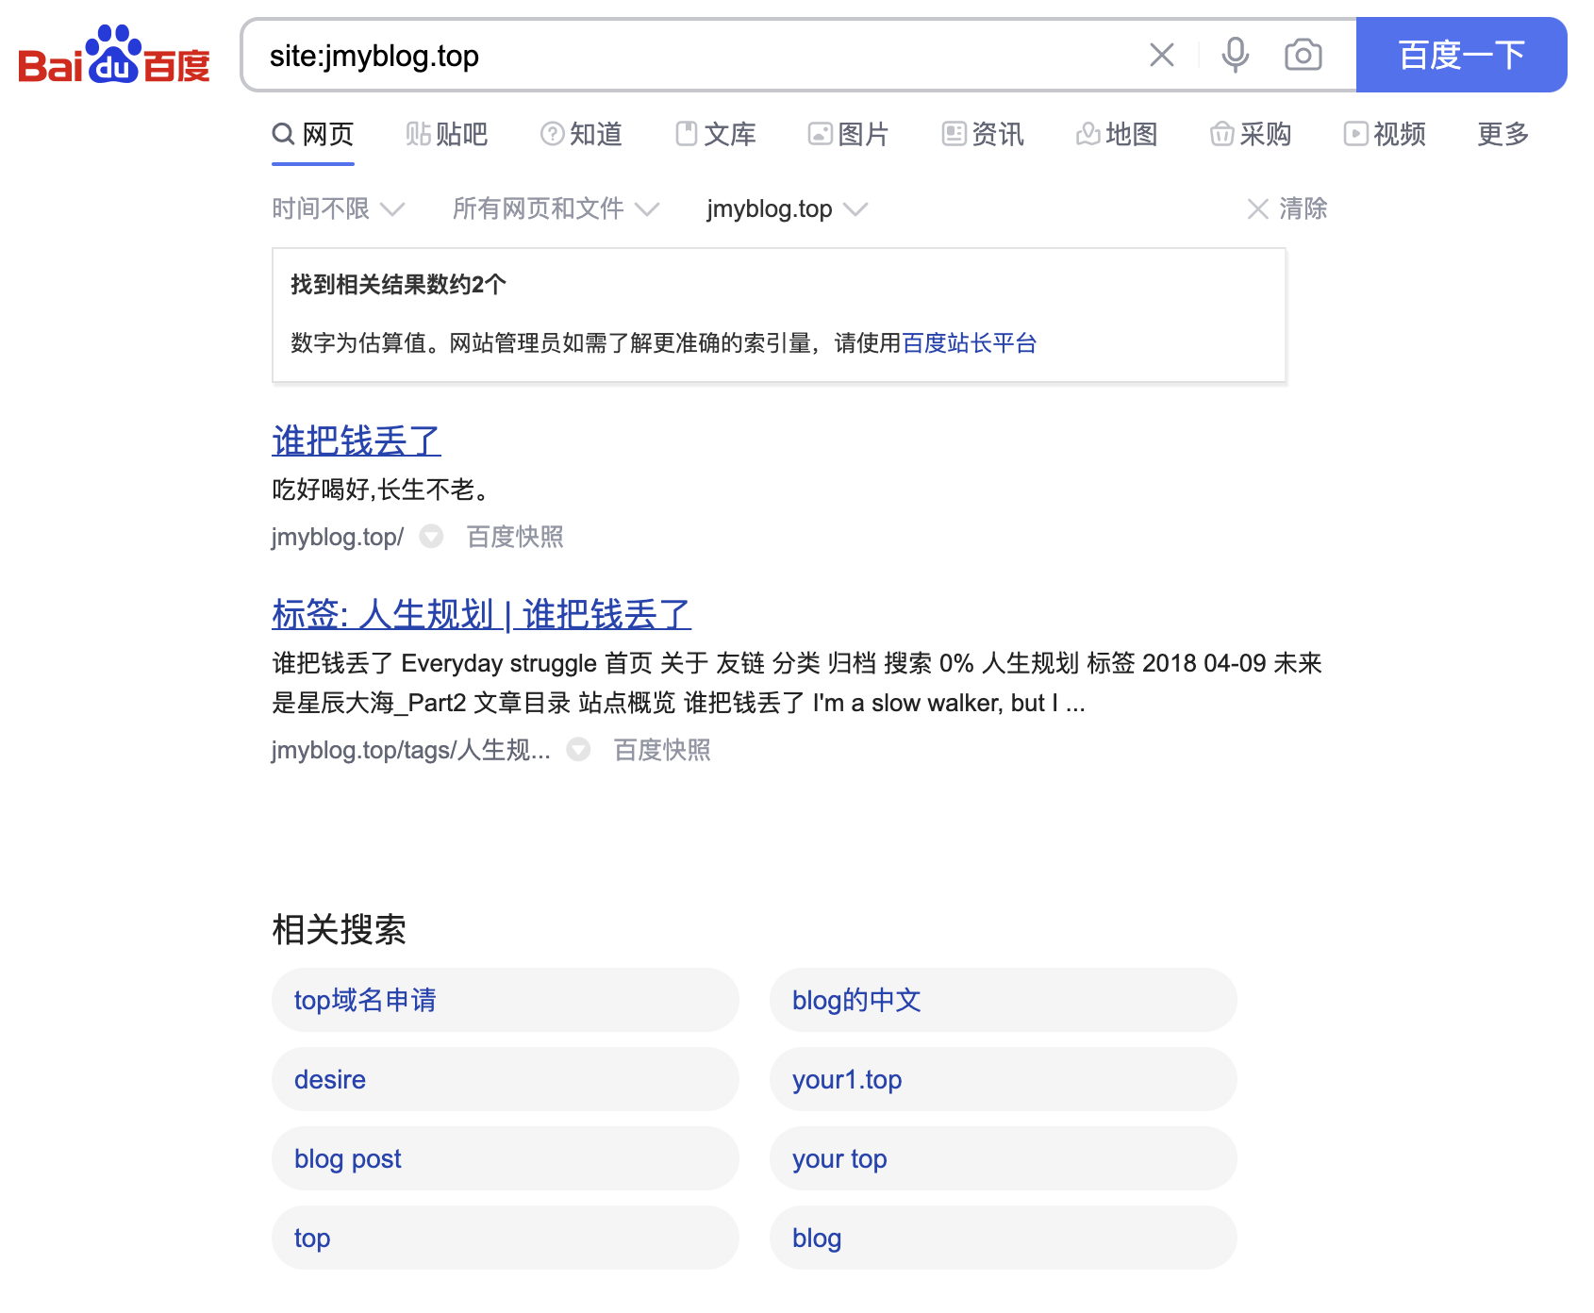Switch to the 视频 tab

point(1385,134)
